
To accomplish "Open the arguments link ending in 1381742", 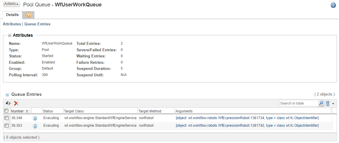I will click(x=247, y=125).
